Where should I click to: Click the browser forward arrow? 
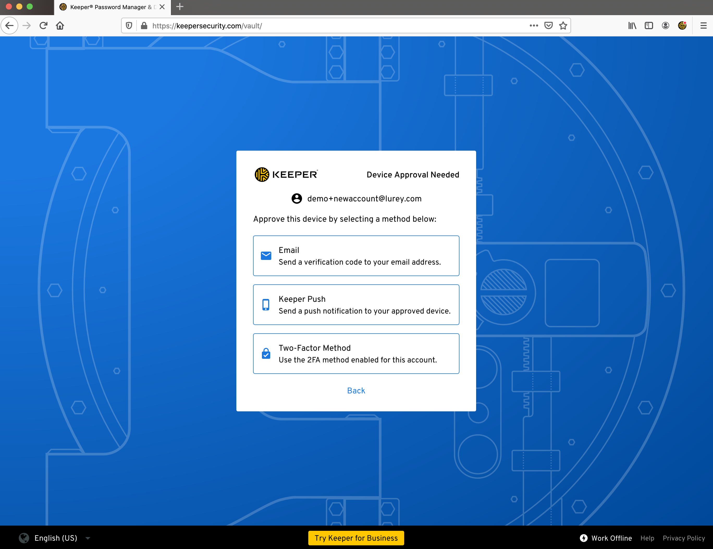pos(27,25)
